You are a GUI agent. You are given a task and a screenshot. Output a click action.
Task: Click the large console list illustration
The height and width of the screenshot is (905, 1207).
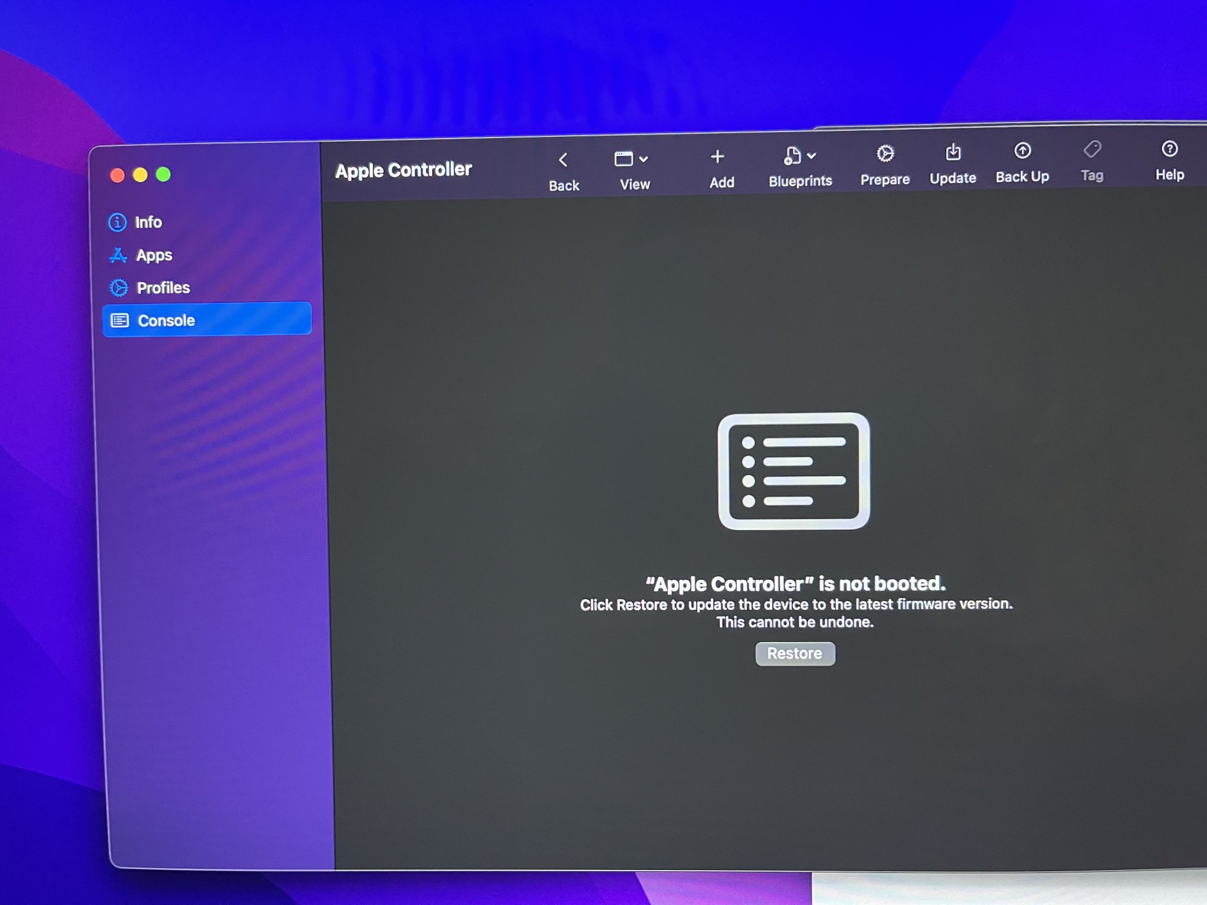[x=794, y=471]
